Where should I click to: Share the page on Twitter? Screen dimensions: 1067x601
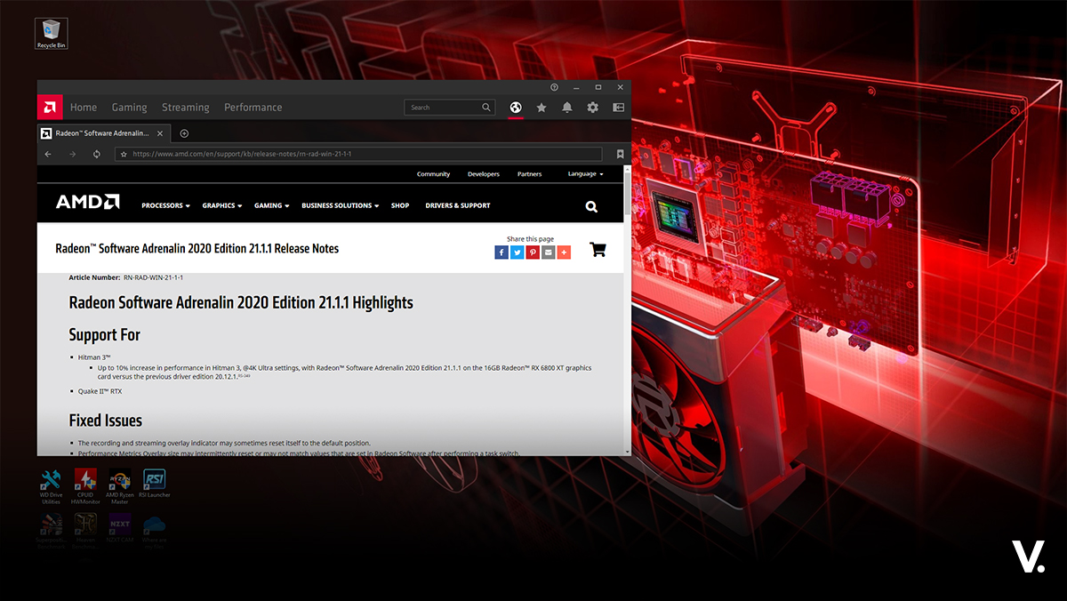tap(517, 252)
